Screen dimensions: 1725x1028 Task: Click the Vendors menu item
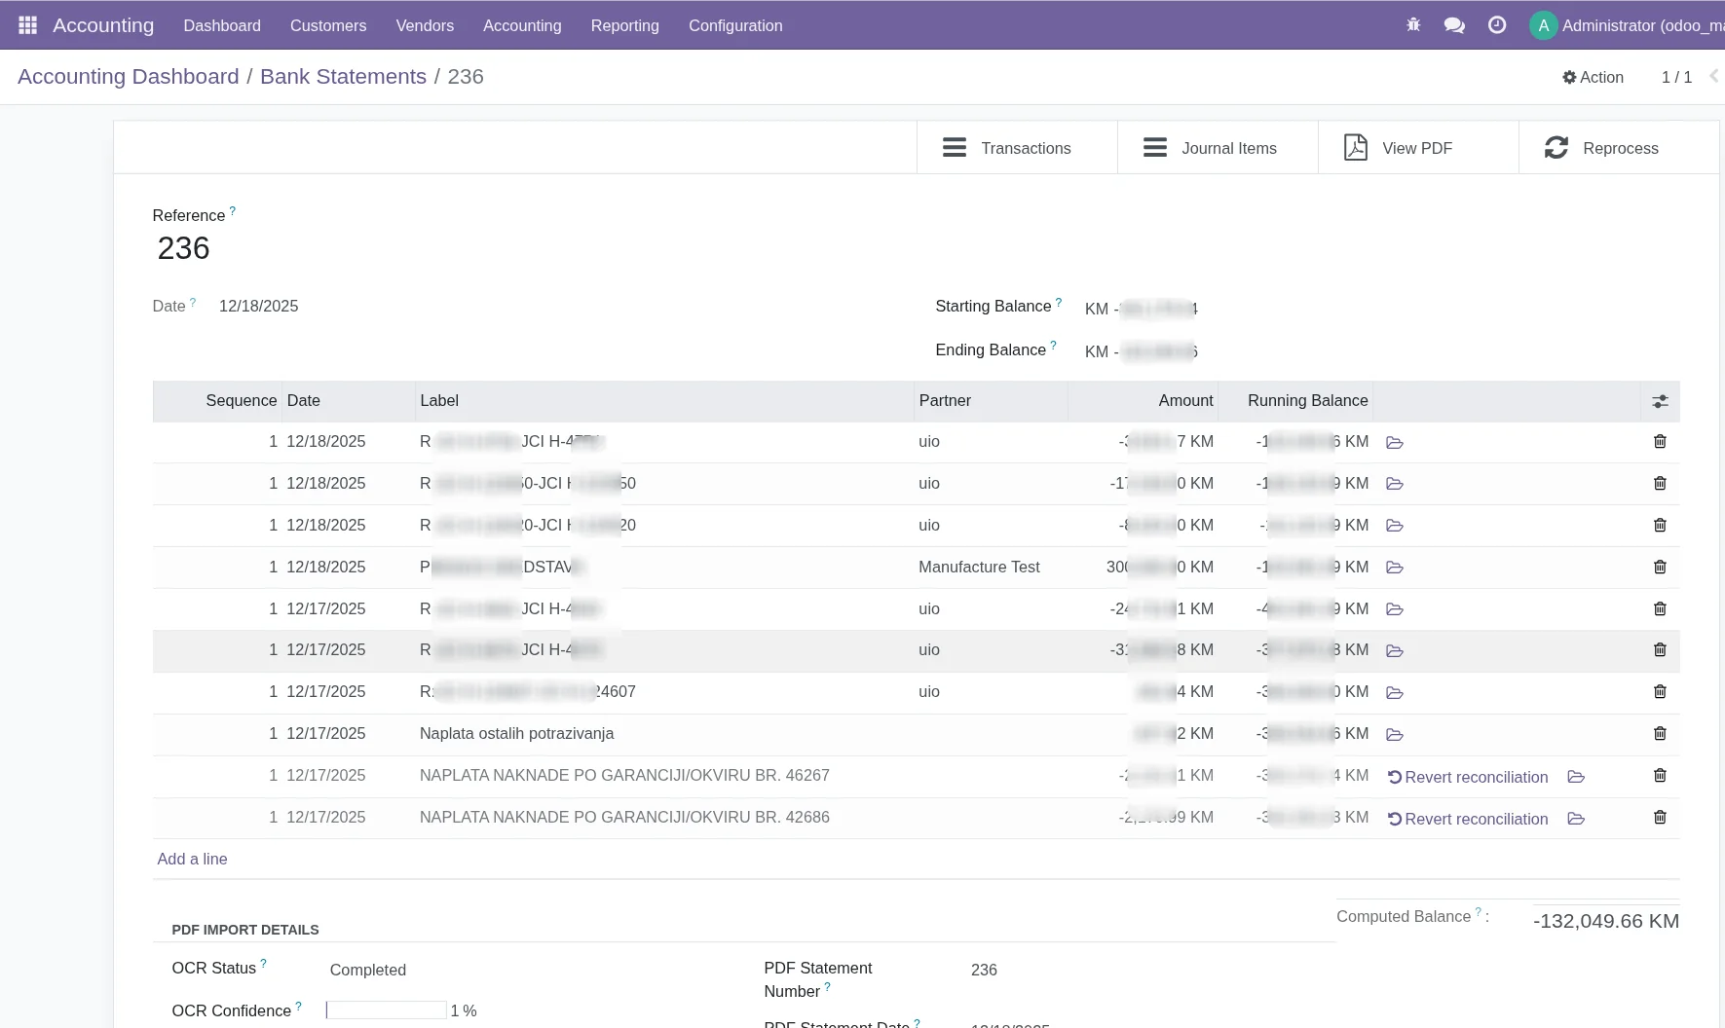(425, 25)
